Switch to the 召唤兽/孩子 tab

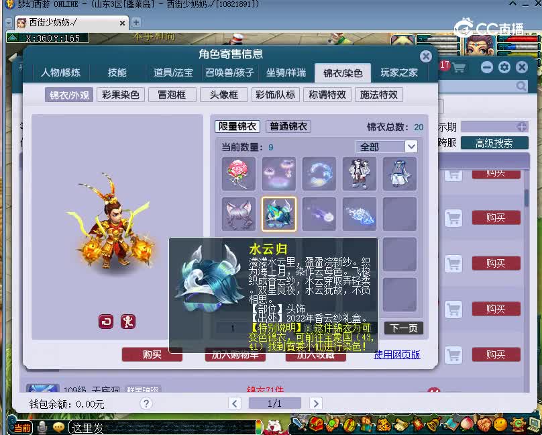point(230,72)
